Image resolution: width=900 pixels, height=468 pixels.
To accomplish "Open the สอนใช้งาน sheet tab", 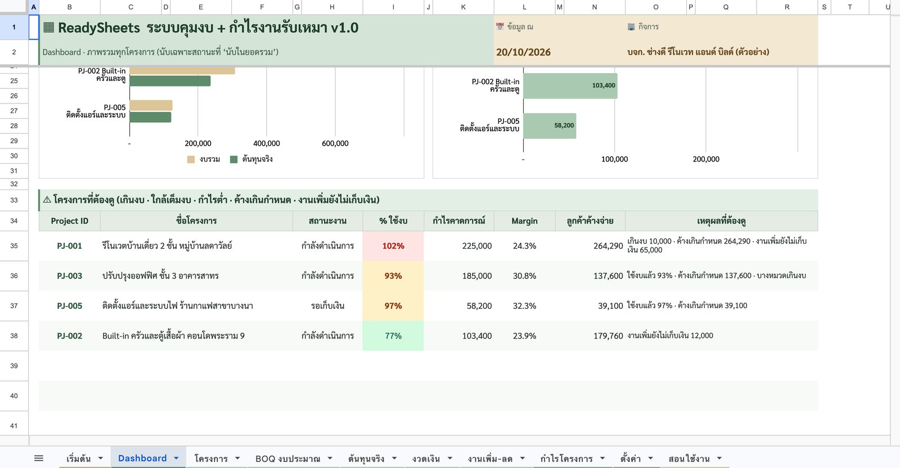I will coord(689,458).
